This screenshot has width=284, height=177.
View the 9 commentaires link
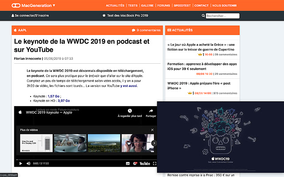pos(149,30)
